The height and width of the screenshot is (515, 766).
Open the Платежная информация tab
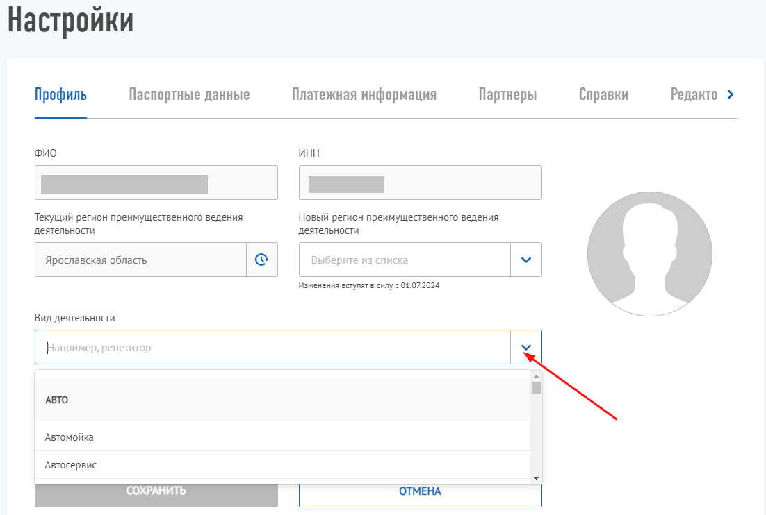364,95
